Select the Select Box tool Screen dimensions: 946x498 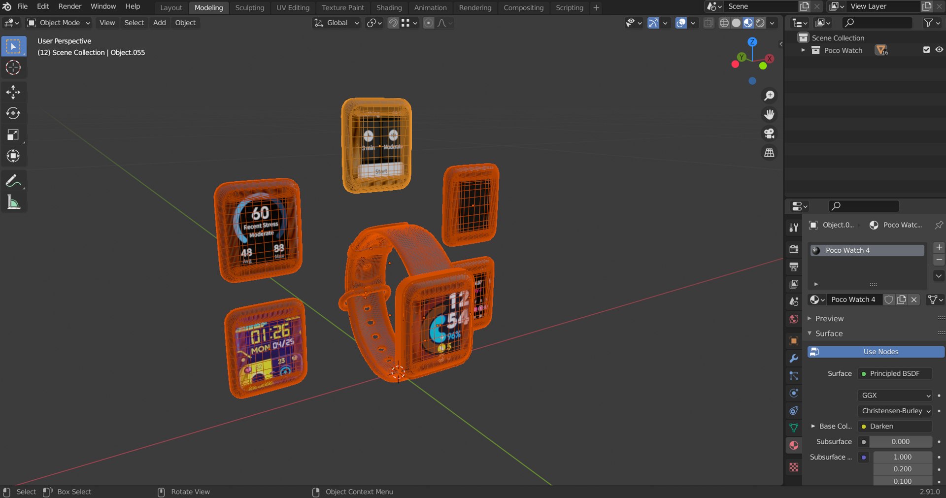pos(13,46)
